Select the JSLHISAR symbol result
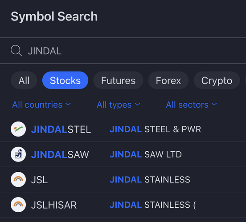 [x=123, y=205]
